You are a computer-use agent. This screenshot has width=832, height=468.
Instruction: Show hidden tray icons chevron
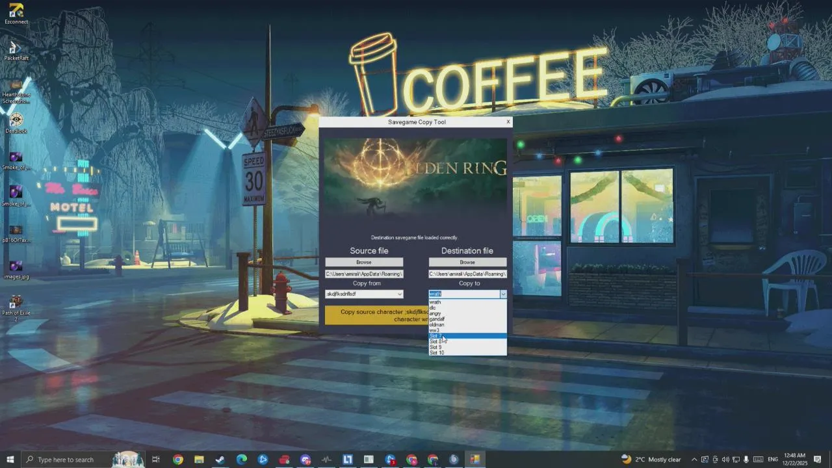[x=694, y=460]
